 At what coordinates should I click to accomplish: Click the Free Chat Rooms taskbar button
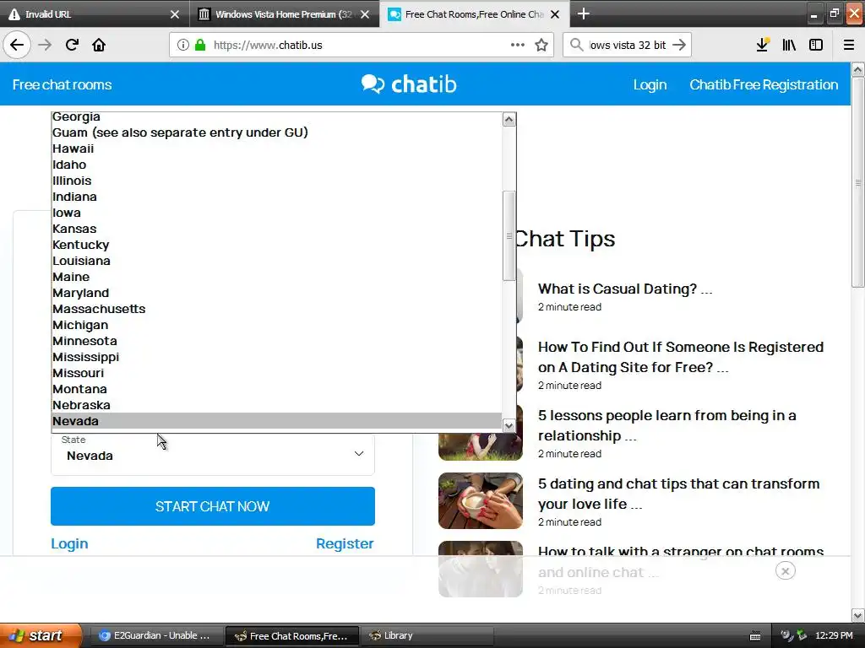click(292, 636)
